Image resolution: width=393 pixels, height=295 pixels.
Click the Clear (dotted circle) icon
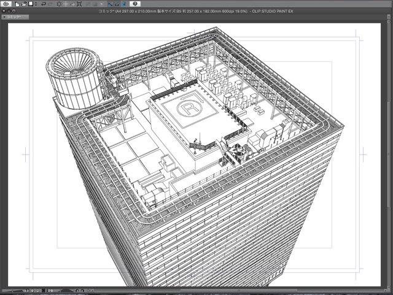click(59, 4)
